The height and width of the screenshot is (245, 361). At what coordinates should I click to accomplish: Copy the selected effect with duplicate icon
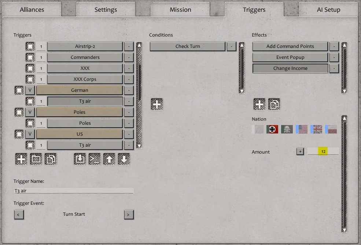pos(274,104)
